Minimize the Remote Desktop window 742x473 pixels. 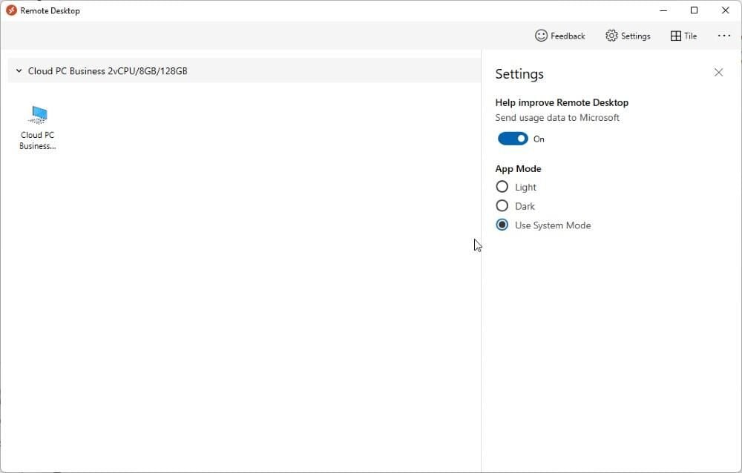pyautogui.click(x=663, y=10)
